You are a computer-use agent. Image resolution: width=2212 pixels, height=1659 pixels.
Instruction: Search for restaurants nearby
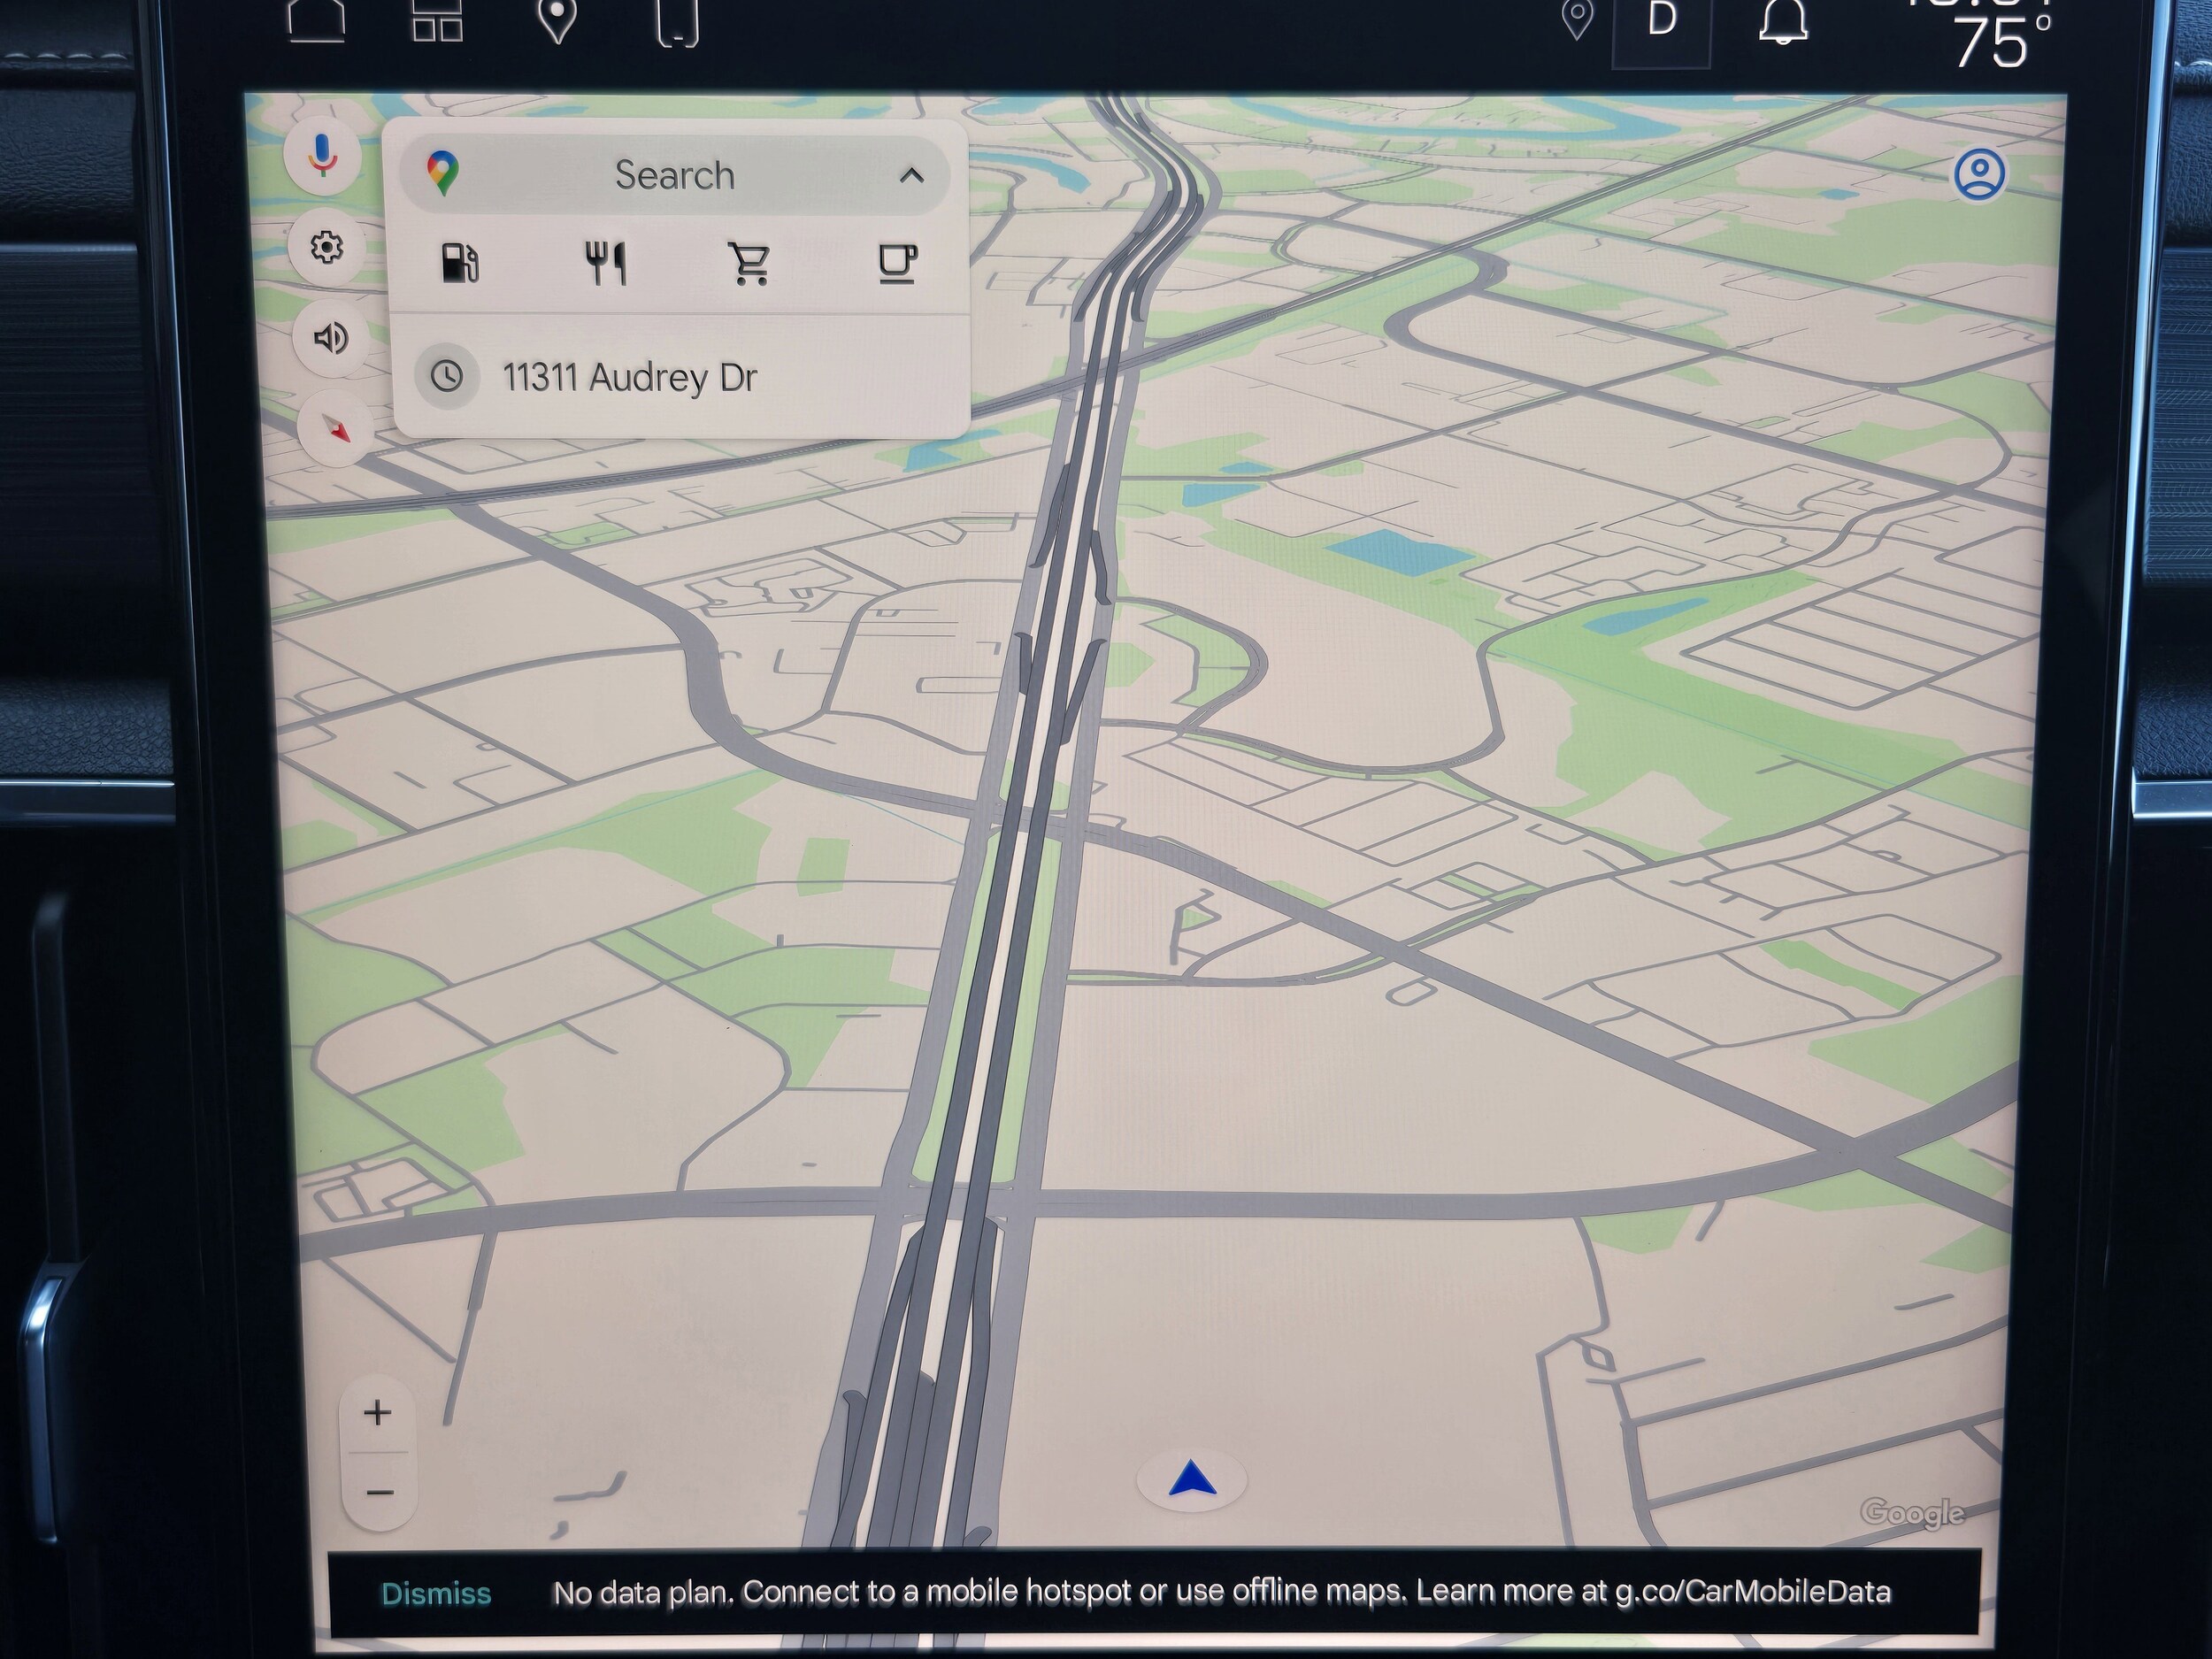(x=605, y=264)
